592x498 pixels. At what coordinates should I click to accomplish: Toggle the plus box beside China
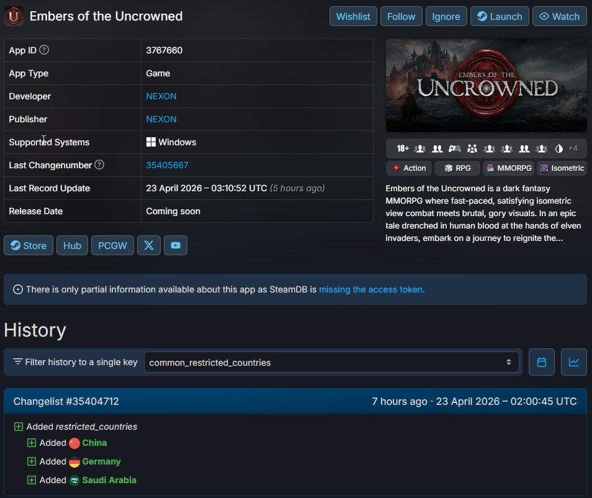click(32, 443)
